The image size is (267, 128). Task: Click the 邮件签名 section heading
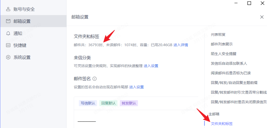click(x=82, y=79)
